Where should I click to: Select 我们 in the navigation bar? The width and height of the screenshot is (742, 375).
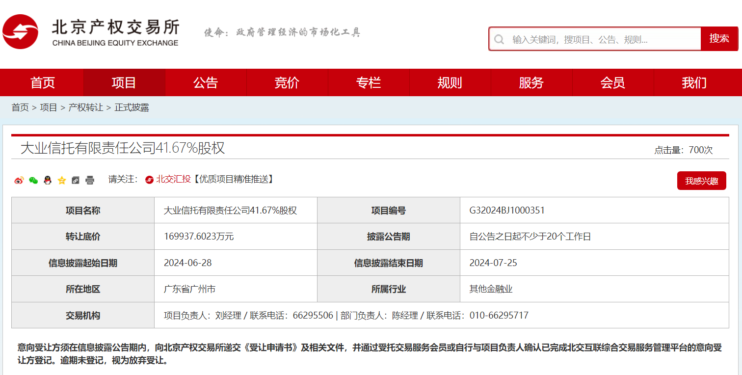pyautogui.click(x=694, y=82)
